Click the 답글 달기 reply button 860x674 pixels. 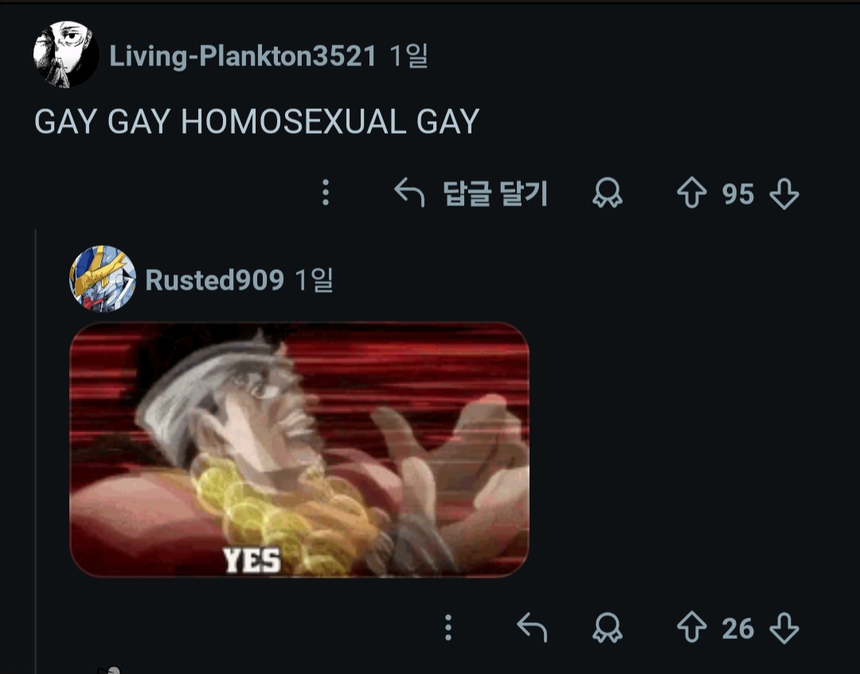471,193
